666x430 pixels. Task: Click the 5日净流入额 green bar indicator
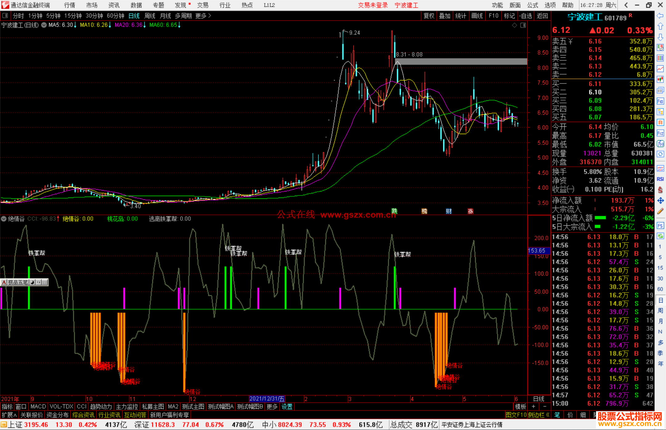(x=600, y=218)
